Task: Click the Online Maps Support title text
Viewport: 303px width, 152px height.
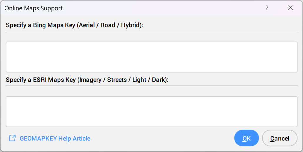Action: 34,8
